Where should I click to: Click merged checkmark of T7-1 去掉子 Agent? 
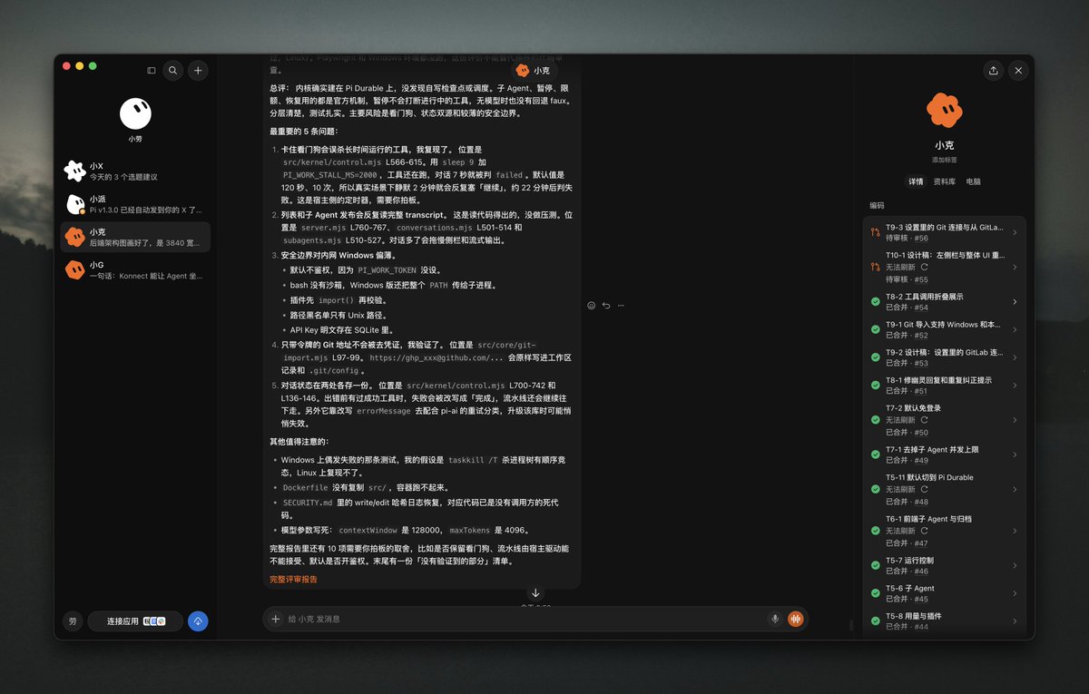point(875,455)
